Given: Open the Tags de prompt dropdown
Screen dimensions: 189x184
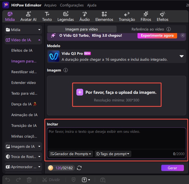Looking at the screenshot, I should coord(113,154).
